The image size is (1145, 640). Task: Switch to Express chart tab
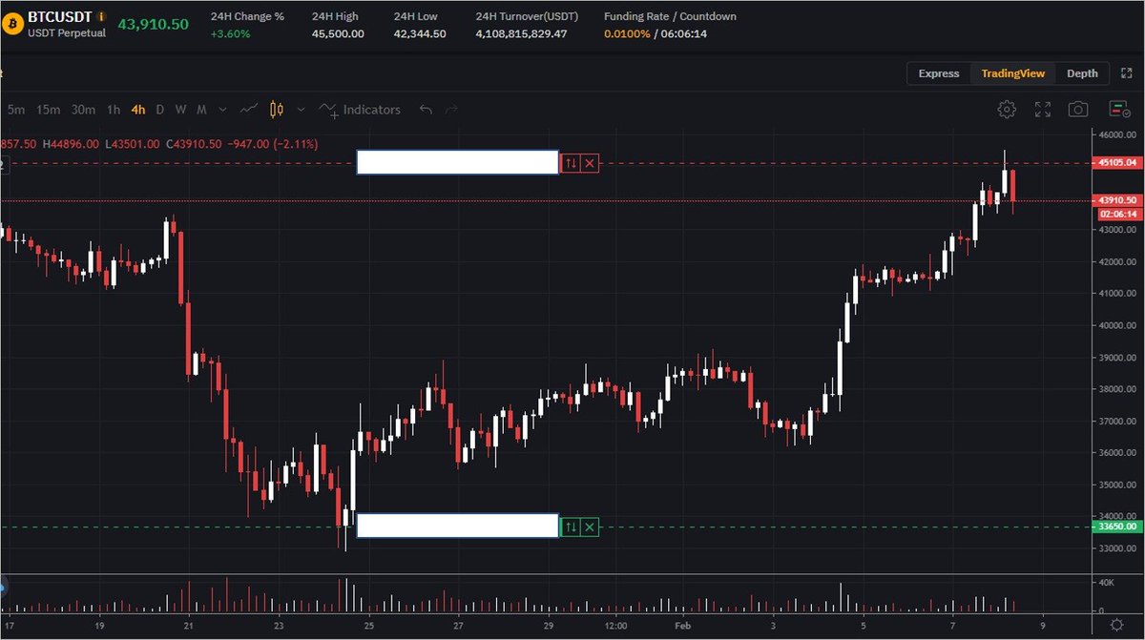tap(939, 73)
